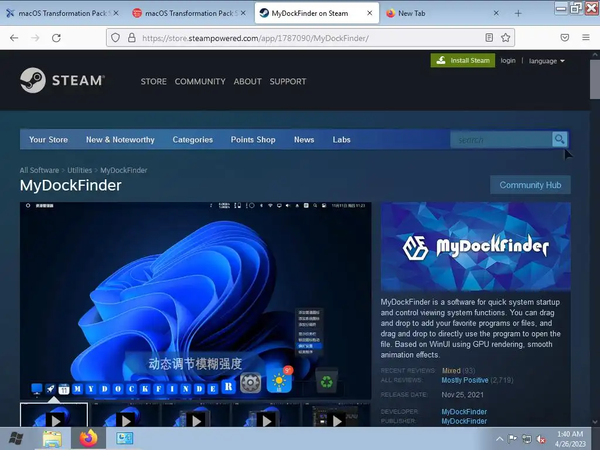Open the control panel taskbar icon

(124, 438)
